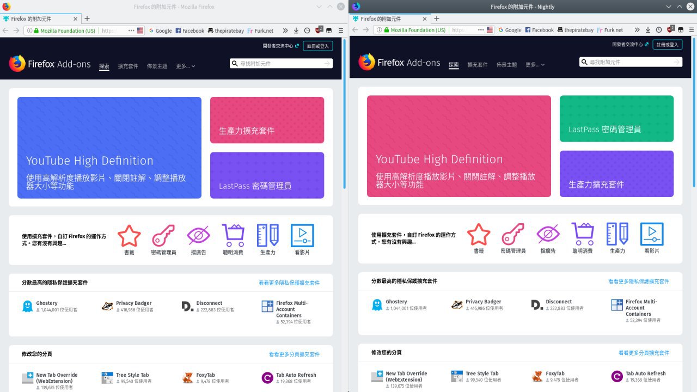Open the page actions ••• menu in the Nightly window

[481, 30]
